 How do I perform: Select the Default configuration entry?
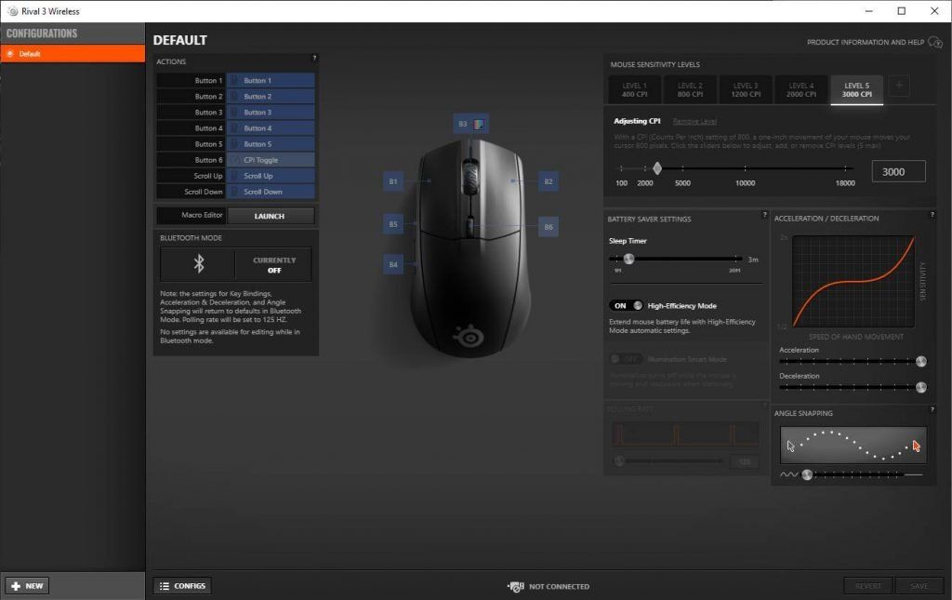73,54
